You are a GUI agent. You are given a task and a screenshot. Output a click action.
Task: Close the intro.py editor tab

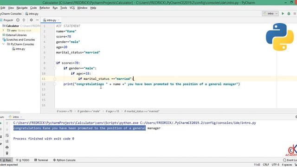(x=58, y=20)
